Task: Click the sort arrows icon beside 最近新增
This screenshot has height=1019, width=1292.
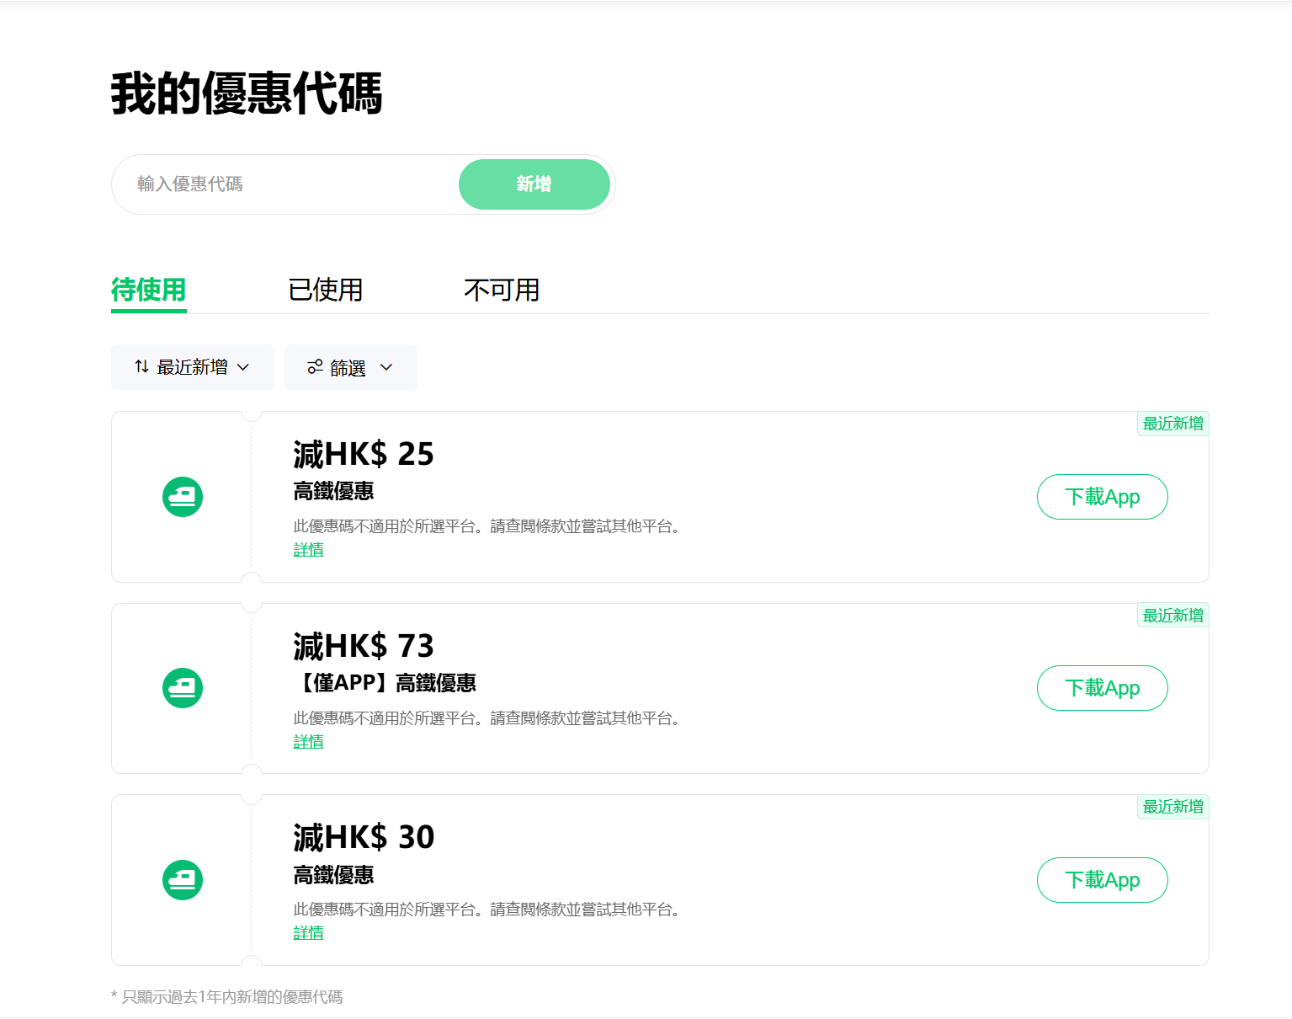Action: point(141,367)
